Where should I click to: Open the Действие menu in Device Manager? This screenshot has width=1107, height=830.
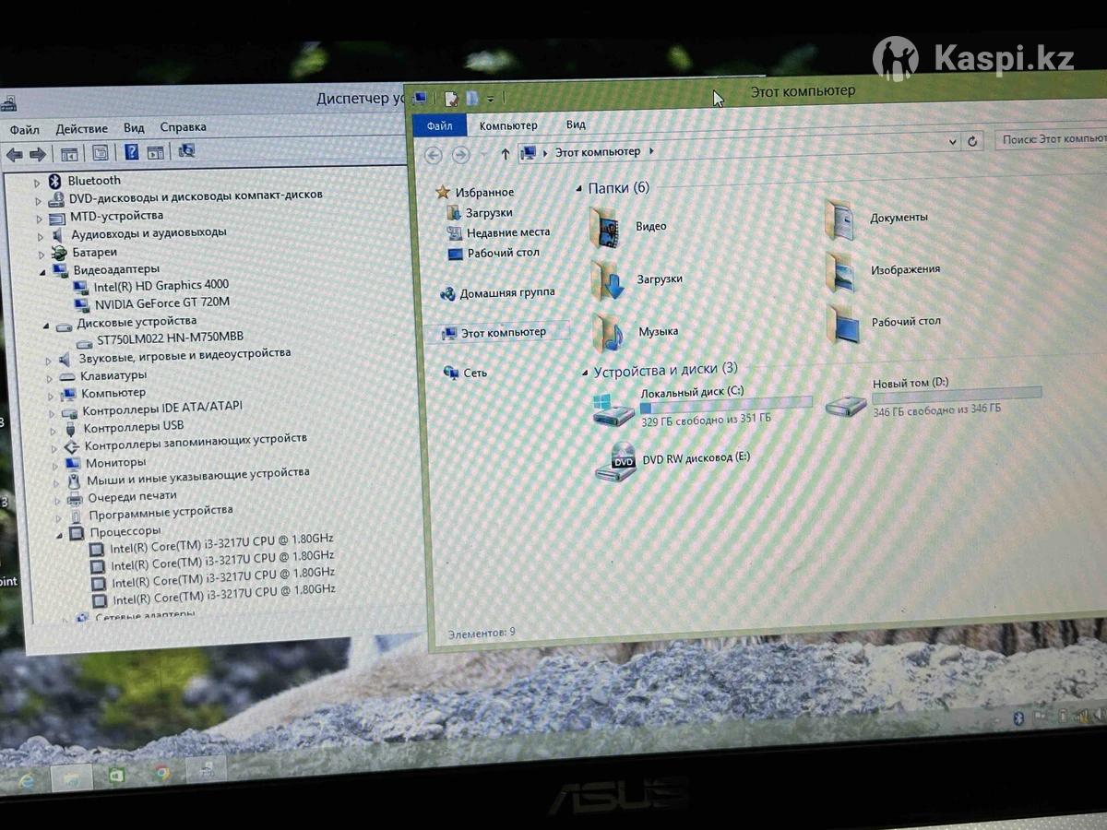pos(81,129)
